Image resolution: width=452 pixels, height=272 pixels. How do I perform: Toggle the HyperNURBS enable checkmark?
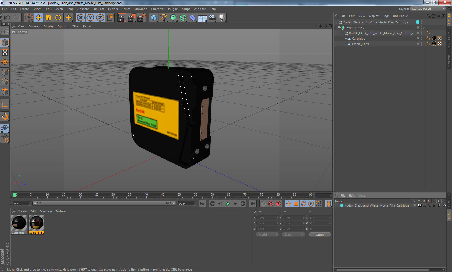click(x=424, y=27)
